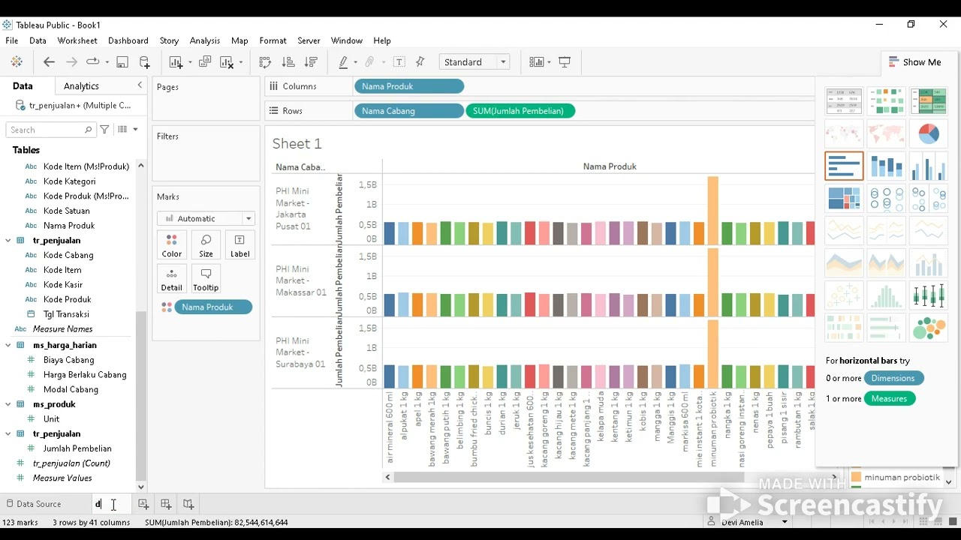Click the New Data Source icon

pos(145,62)
